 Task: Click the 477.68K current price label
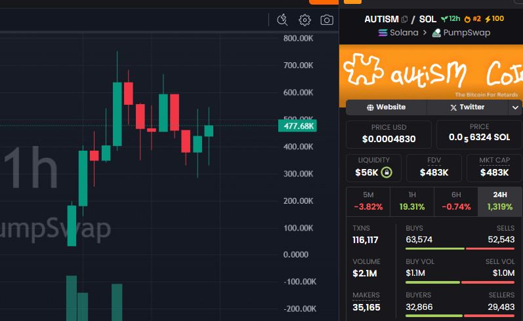(297, 126)
